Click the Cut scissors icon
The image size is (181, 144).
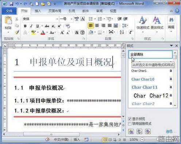tap(17, 19)
